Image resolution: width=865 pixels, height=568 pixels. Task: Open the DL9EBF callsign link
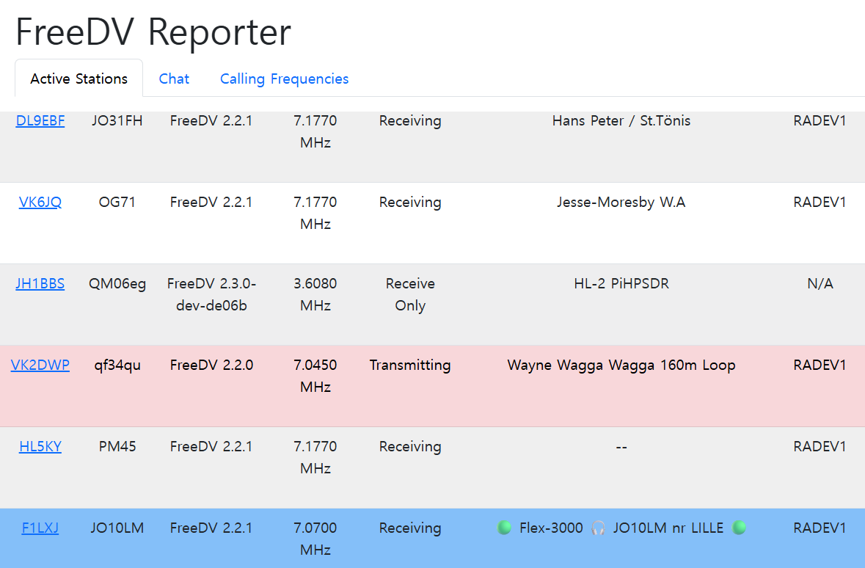coord(40,121)
